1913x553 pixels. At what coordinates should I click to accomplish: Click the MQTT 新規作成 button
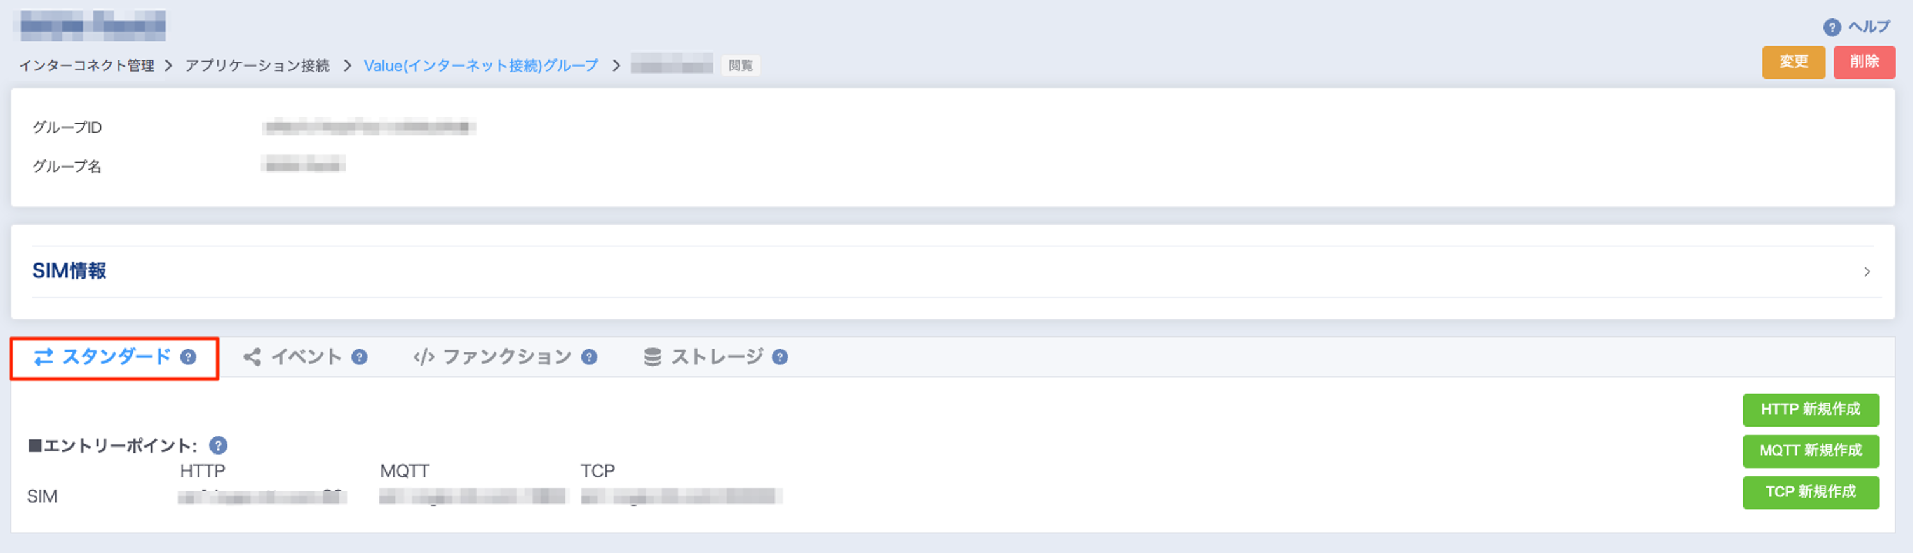coord(1811,451)
